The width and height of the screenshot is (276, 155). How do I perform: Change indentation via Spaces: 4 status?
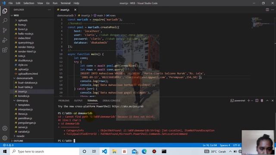pos(225,146)
